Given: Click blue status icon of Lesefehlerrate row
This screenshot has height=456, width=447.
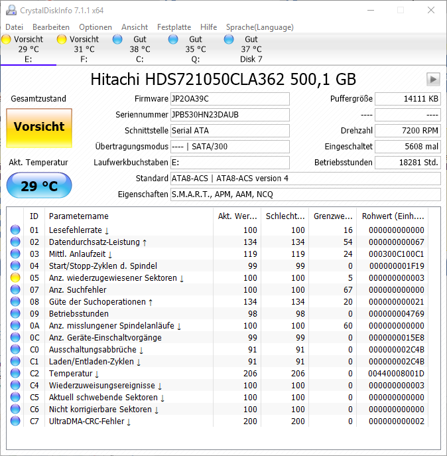Looking at the screenshot, I should [x=15, y=230].
